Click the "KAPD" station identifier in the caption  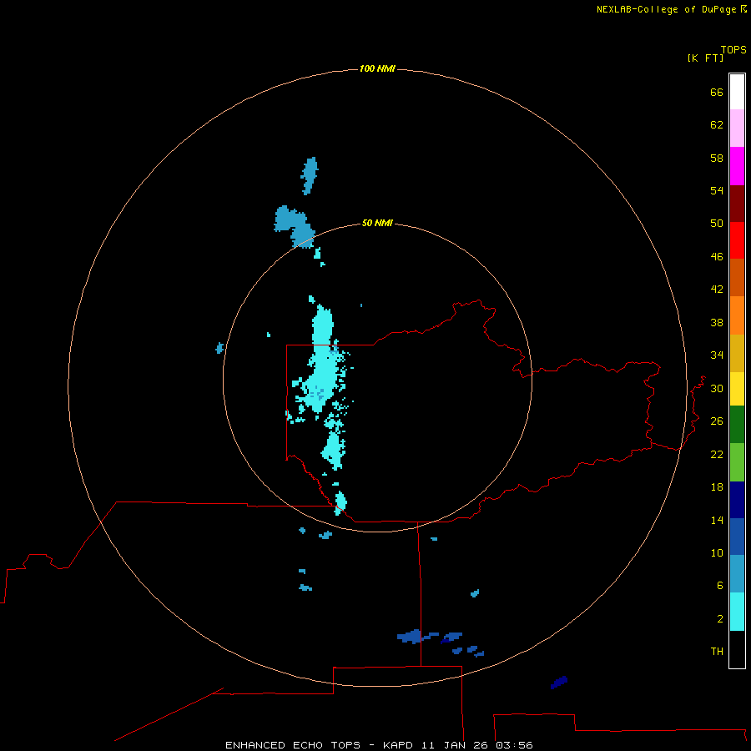(x=400, y=745)
